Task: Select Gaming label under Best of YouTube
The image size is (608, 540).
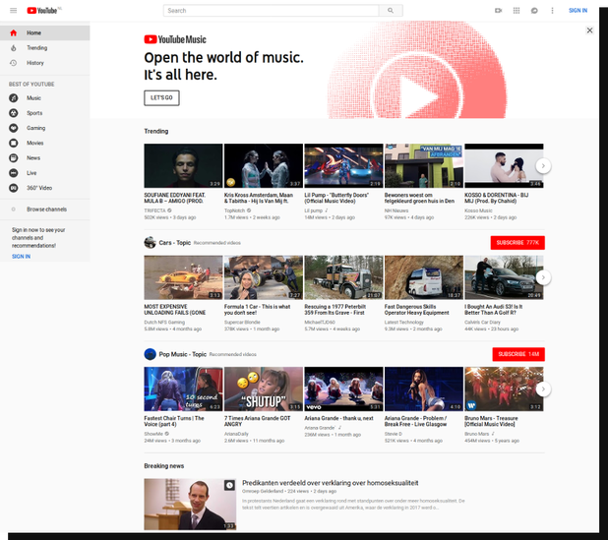Action: pyautogui.click(x=36, y=128)
